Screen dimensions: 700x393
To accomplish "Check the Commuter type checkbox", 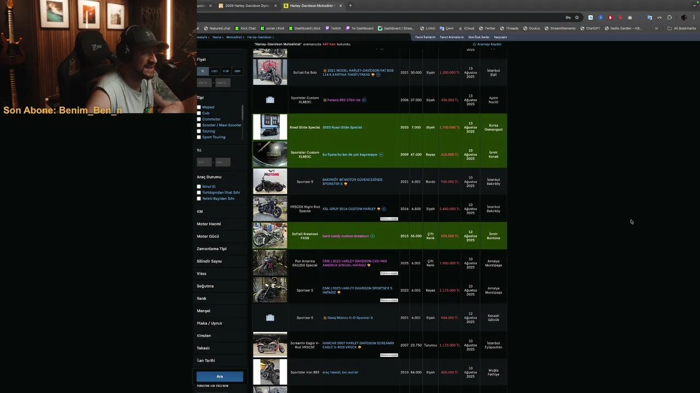I will point(199,119).
